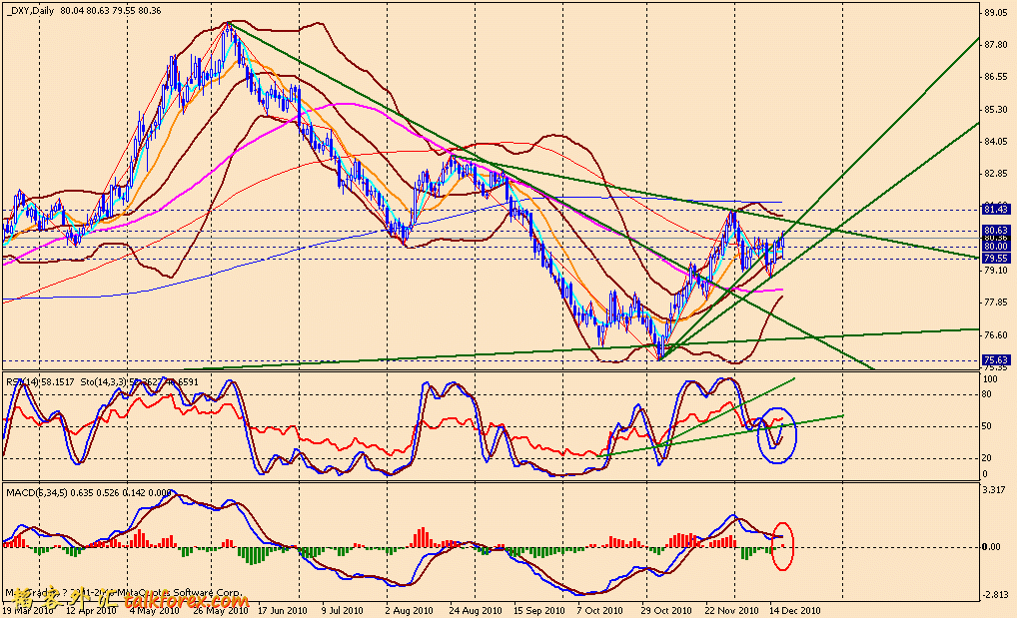Select the 89.05 price axis label
1017x618 pixels.
coord(995,12)
